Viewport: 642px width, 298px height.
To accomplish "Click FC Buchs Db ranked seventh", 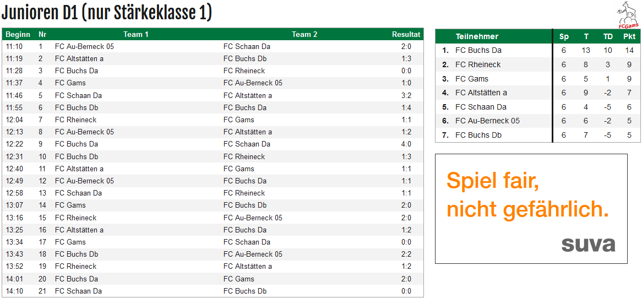I will pos(478,135).
